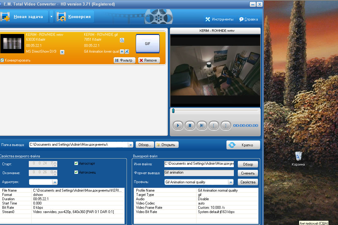Open the Профиль Gif Animation normal quality dropdown

[231, 182]
